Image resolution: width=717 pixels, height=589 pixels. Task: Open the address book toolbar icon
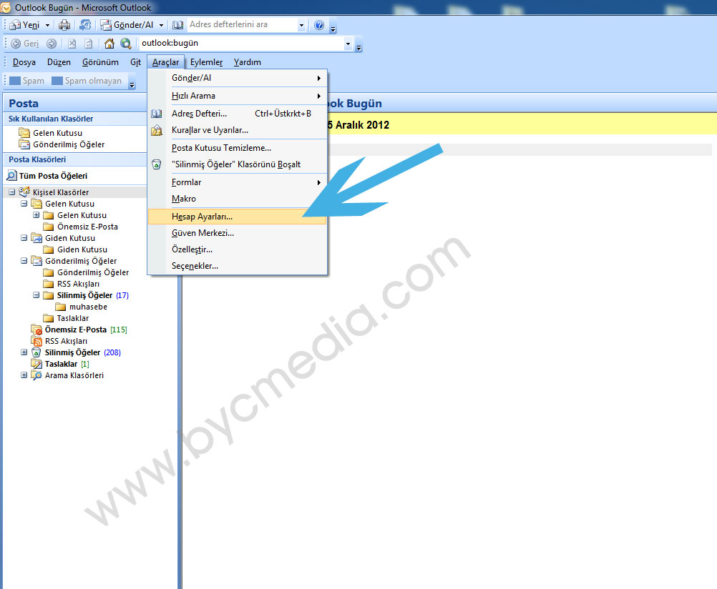tap(178, 25)
